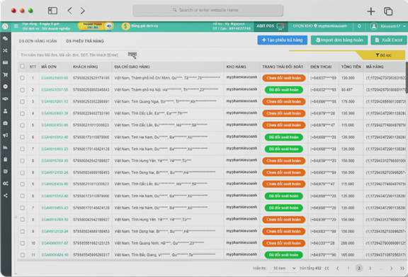Viewport: 408px width, 277px height.
Task: Switch to DS PHIẾU TRẢ HÀNG tab
Action: (85, 41)
